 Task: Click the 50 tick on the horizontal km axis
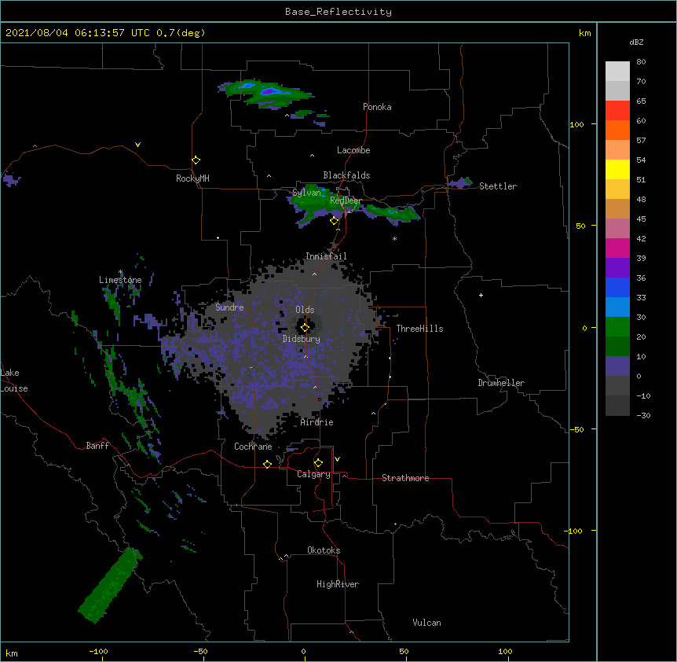pos(404,651)
